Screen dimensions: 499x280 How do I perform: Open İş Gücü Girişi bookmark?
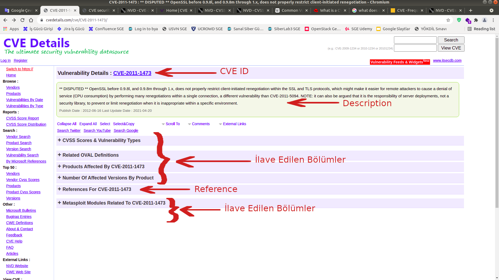click(38, 29)
